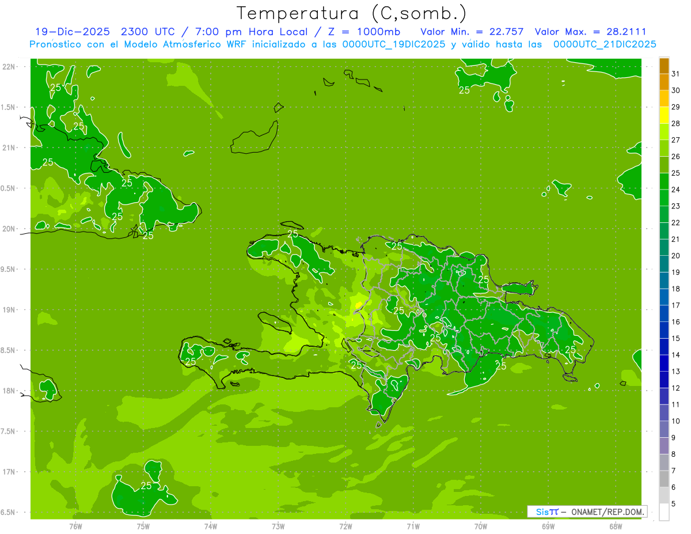Click the legend value 28

tap(676, 123)
